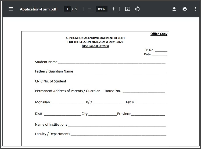
Task: Click the zoom in plus button
Action: click(113, 9)
